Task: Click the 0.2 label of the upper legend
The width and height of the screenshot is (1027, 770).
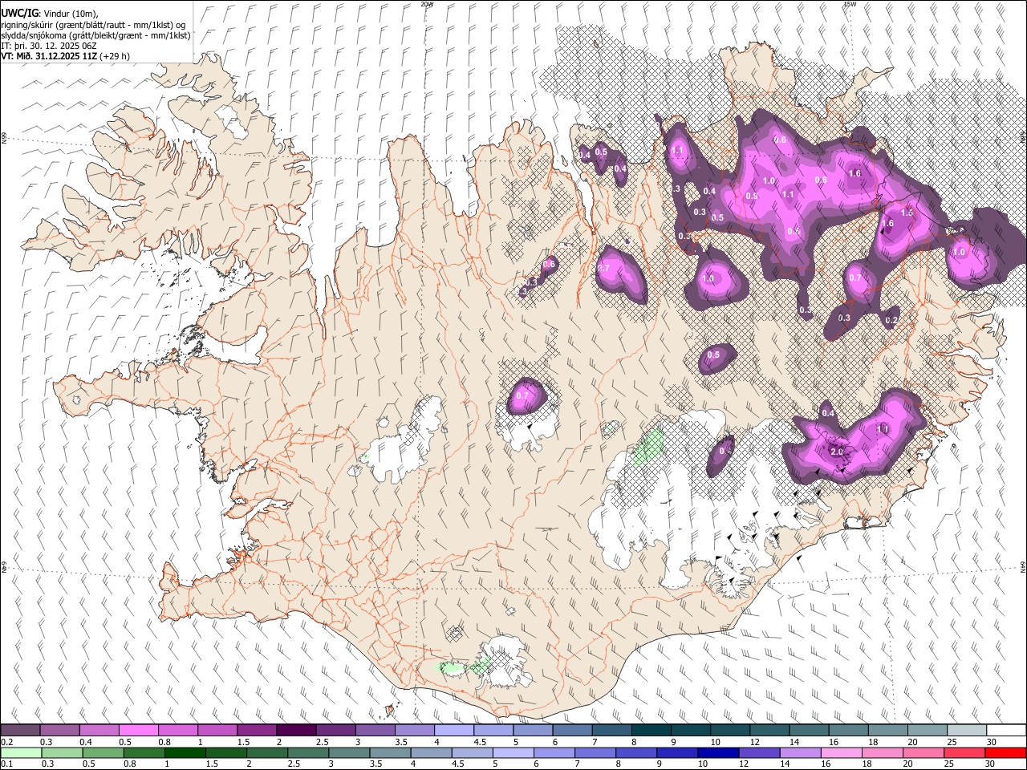Action: [x=6, y=742]
